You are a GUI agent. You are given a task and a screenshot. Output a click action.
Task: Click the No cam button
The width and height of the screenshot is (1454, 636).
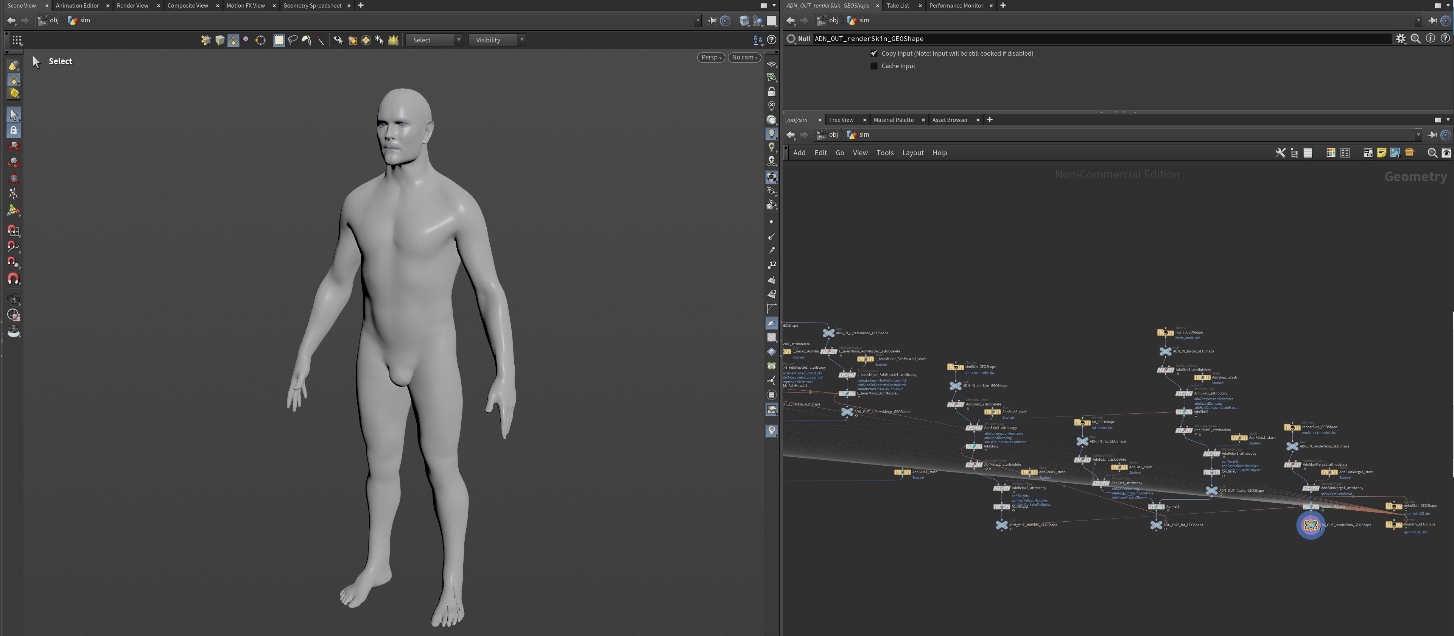click(744, 57)
